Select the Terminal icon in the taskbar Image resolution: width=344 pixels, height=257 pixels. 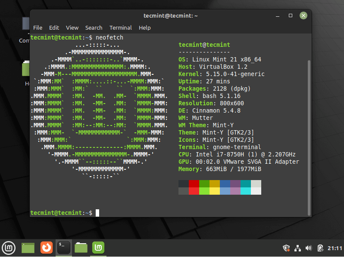point(64,248)
